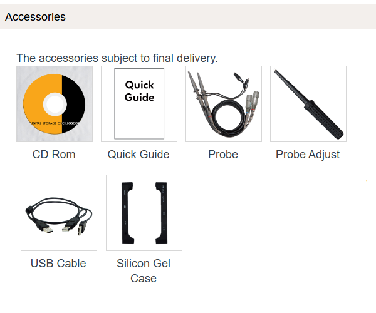This screenshot has height=313, width=376.
Task: Select the Probe Adjust caption
Action: coord(308,155)
